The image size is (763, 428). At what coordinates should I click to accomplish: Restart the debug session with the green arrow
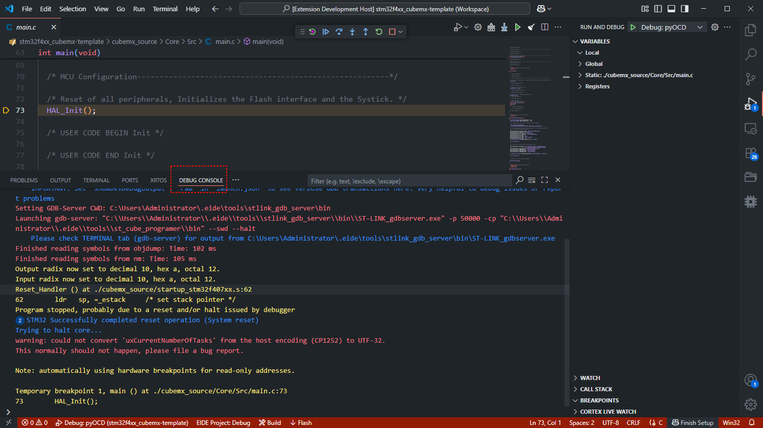tap(379, 32)
